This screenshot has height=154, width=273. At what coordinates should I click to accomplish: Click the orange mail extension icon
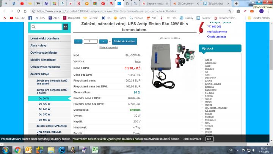[252, 11]
